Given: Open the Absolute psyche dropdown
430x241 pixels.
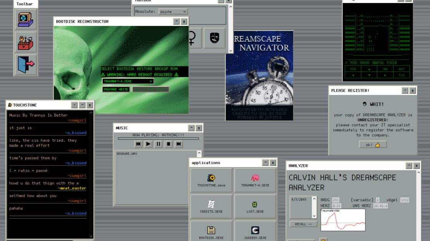Looking at the screenshot, I should (173, 12).
